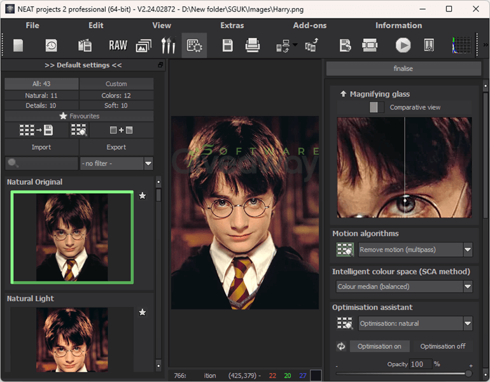Collapse the Magnifying glass section arrow
The width and height of the screenshot is (490, 382).
point(343,94)
